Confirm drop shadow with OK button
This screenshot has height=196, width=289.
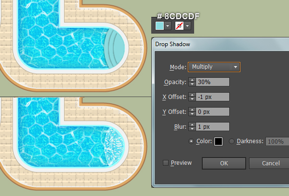[x=224, y=163]
